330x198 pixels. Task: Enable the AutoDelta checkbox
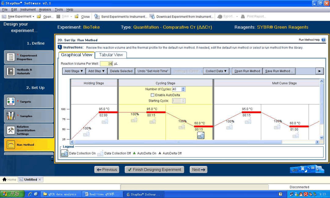[x=152, y=95]
